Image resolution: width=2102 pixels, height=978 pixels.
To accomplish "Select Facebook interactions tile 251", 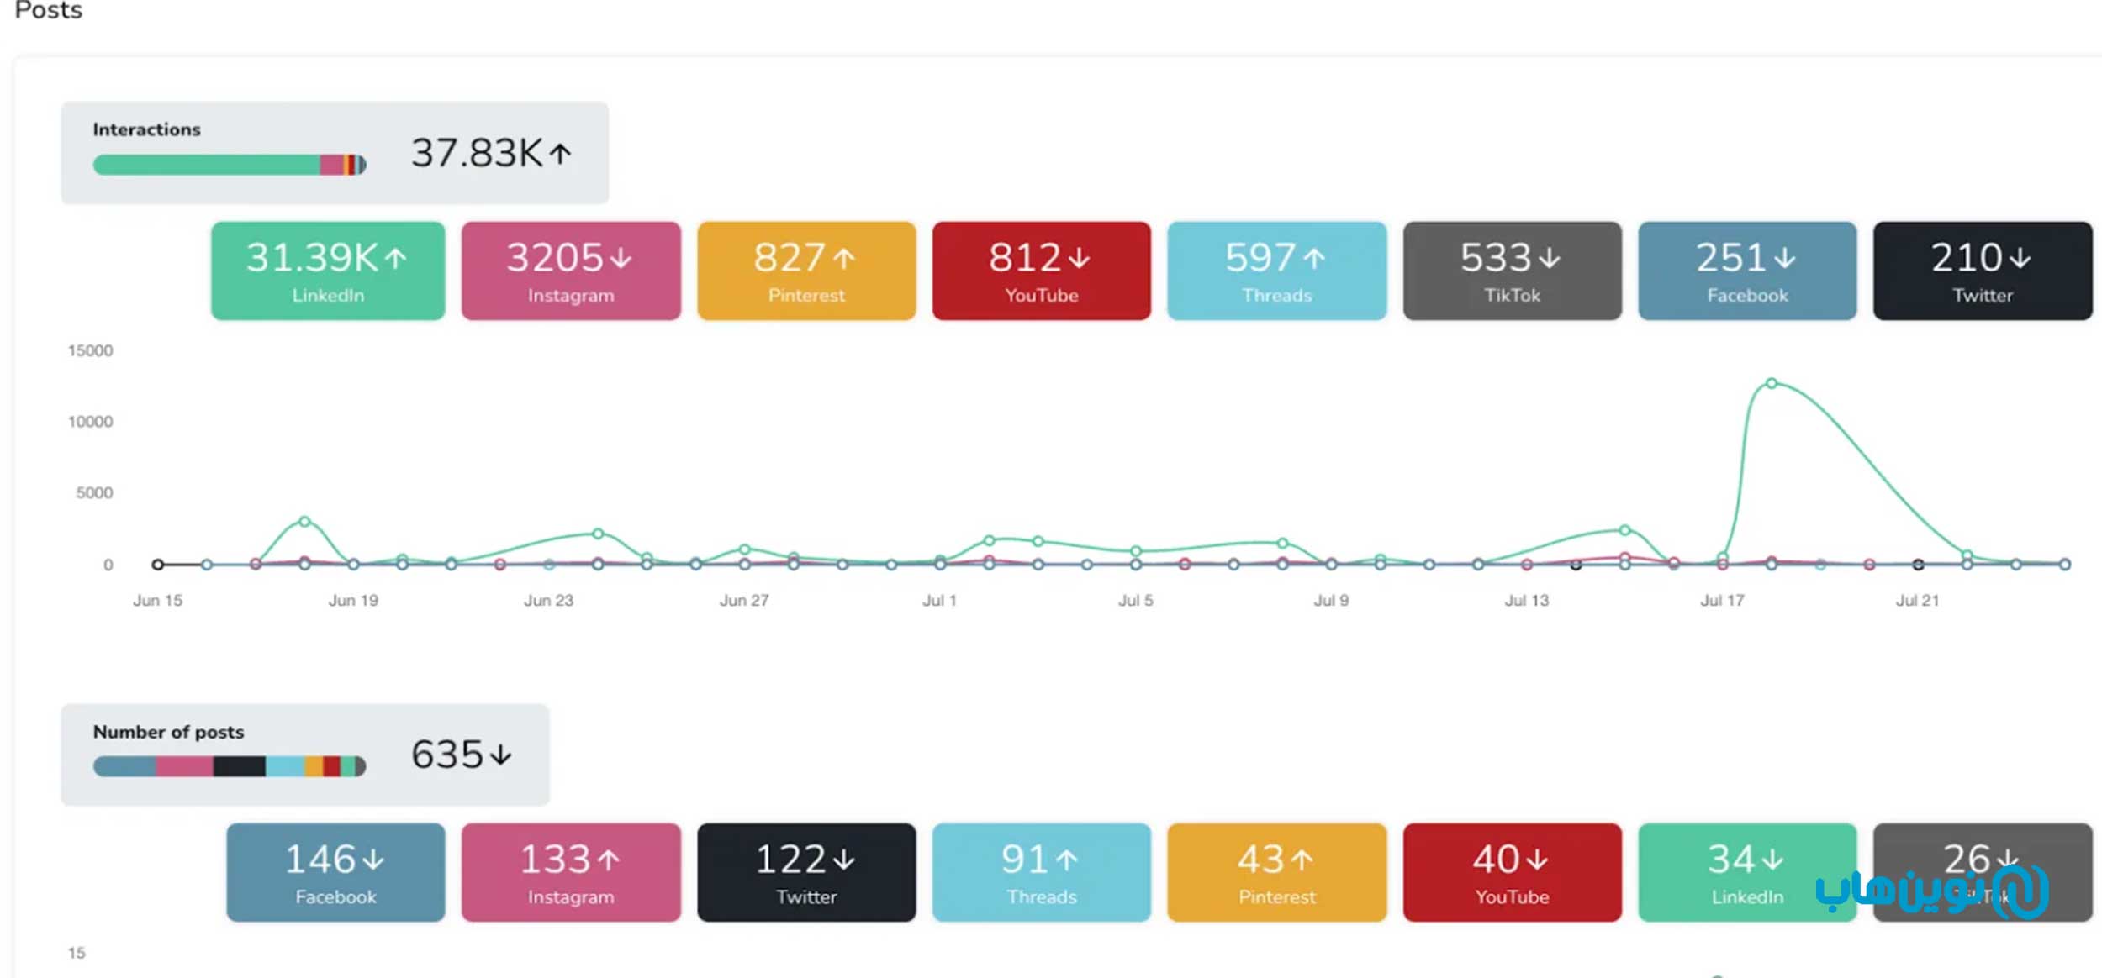I will coord(1747,271).
